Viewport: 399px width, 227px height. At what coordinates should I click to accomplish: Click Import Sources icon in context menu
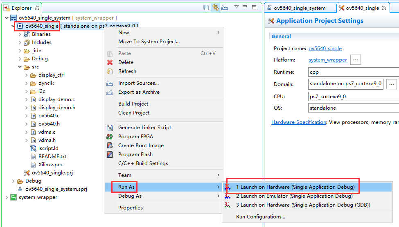coord(110,83)
